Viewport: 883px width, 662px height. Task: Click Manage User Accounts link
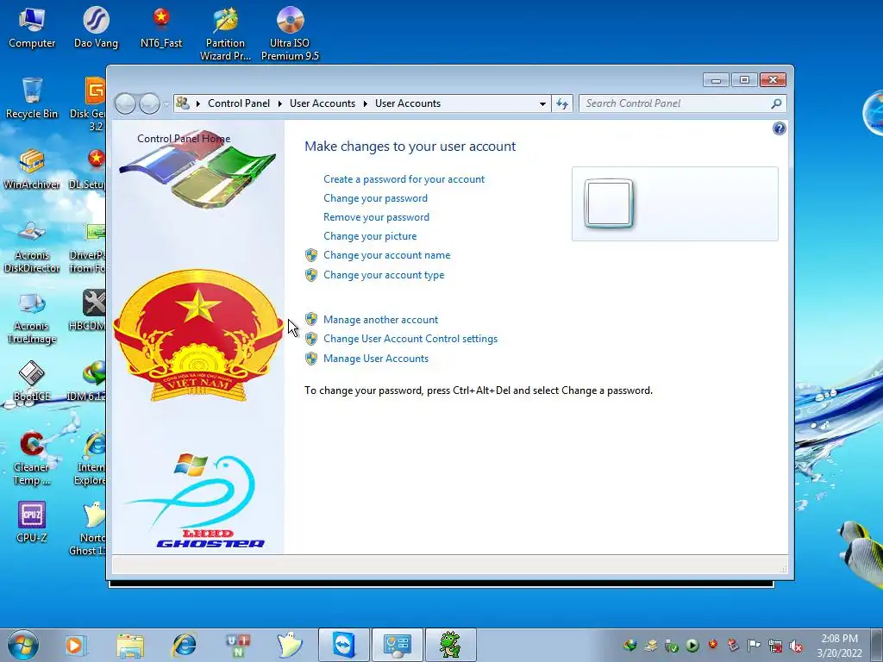pos(376,359)
